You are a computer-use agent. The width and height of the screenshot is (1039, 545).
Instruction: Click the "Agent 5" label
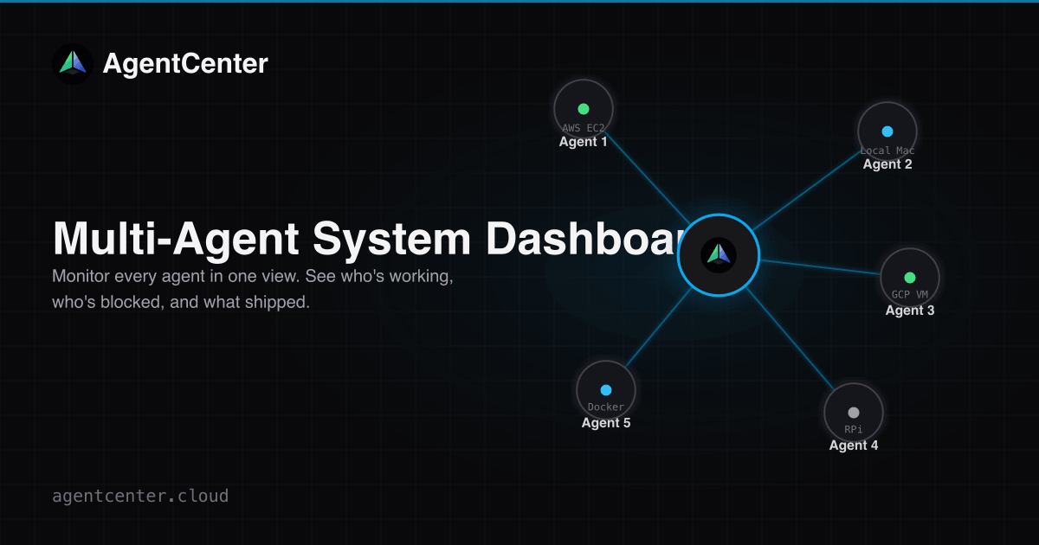[x=606, y=423]
